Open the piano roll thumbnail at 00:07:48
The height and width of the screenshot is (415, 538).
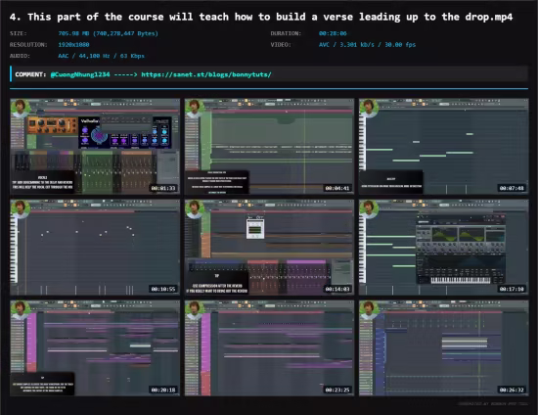pos(444,147)
